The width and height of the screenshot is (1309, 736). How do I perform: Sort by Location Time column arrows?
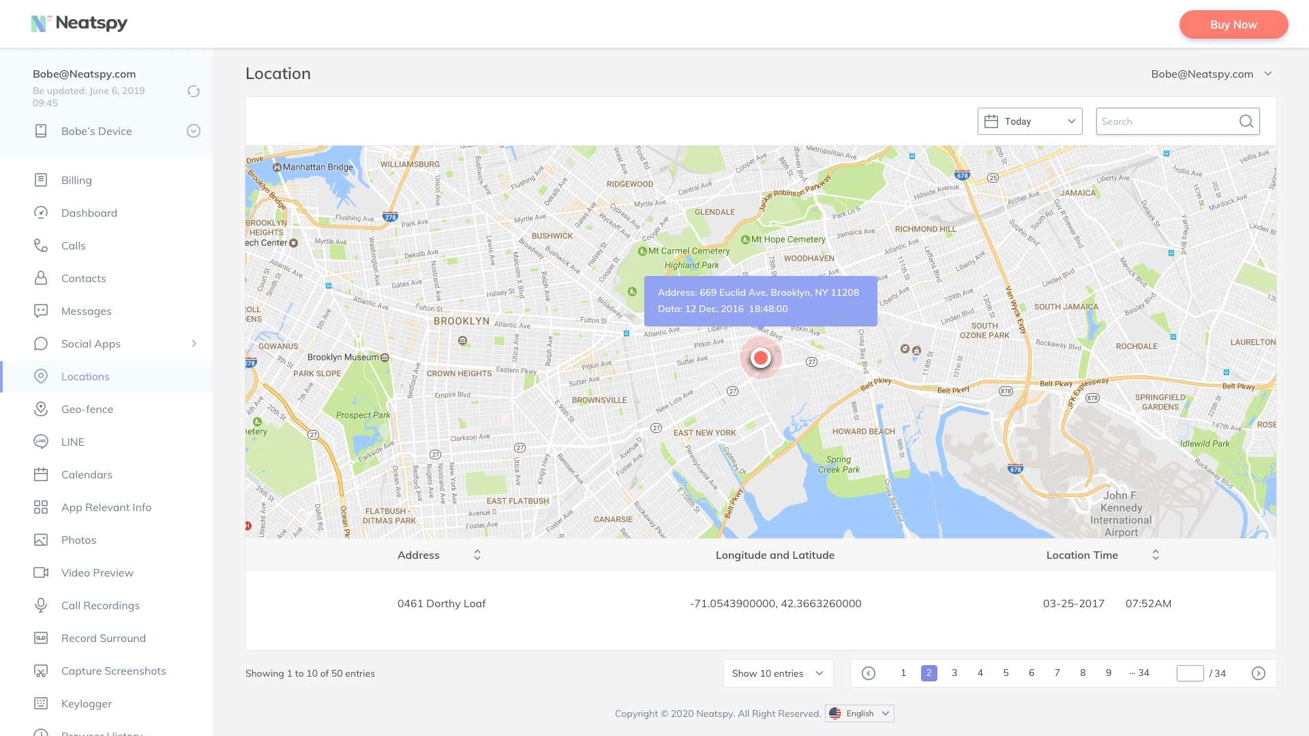[x=1156, y=555]
